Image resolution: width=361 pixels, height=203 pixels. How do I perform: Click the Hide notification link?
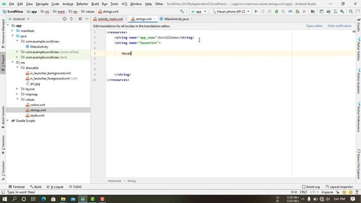click(340, 26)
